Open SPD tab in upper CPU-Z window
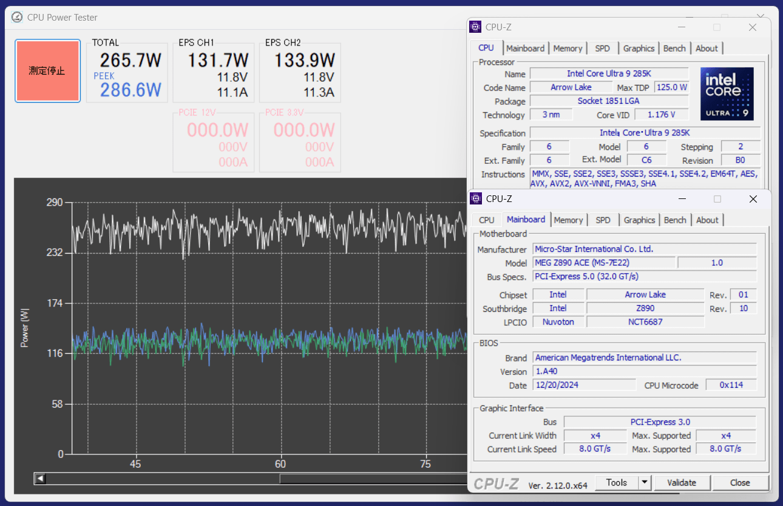The height and width of the screenshot is (506, 783). [x=603, y=49]
